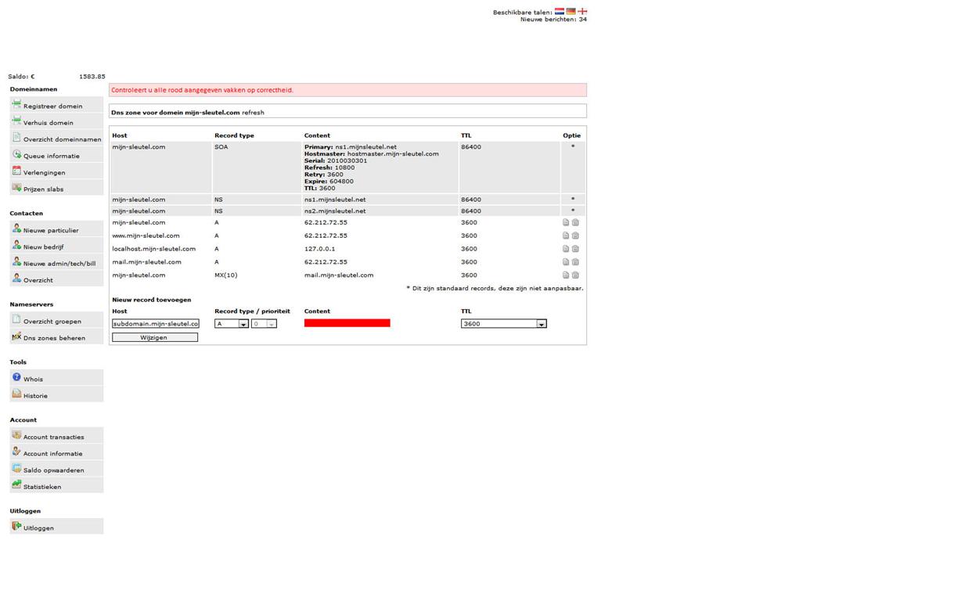The width and height of the screenshot is (961, 601).
Task: Delete the localhost.mijn-sleutel.com record trash icon
Action: (x=575, y=249)
